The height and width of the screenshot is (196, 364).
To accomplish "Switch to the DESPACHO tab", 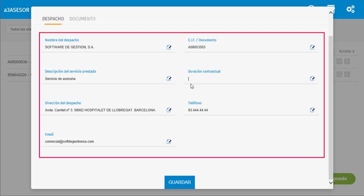I will [53, 19].
